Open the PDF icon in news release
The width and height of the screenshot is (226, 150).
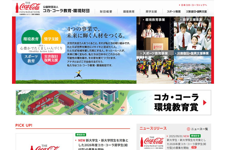pyautogui.click(x=194, y=148)
